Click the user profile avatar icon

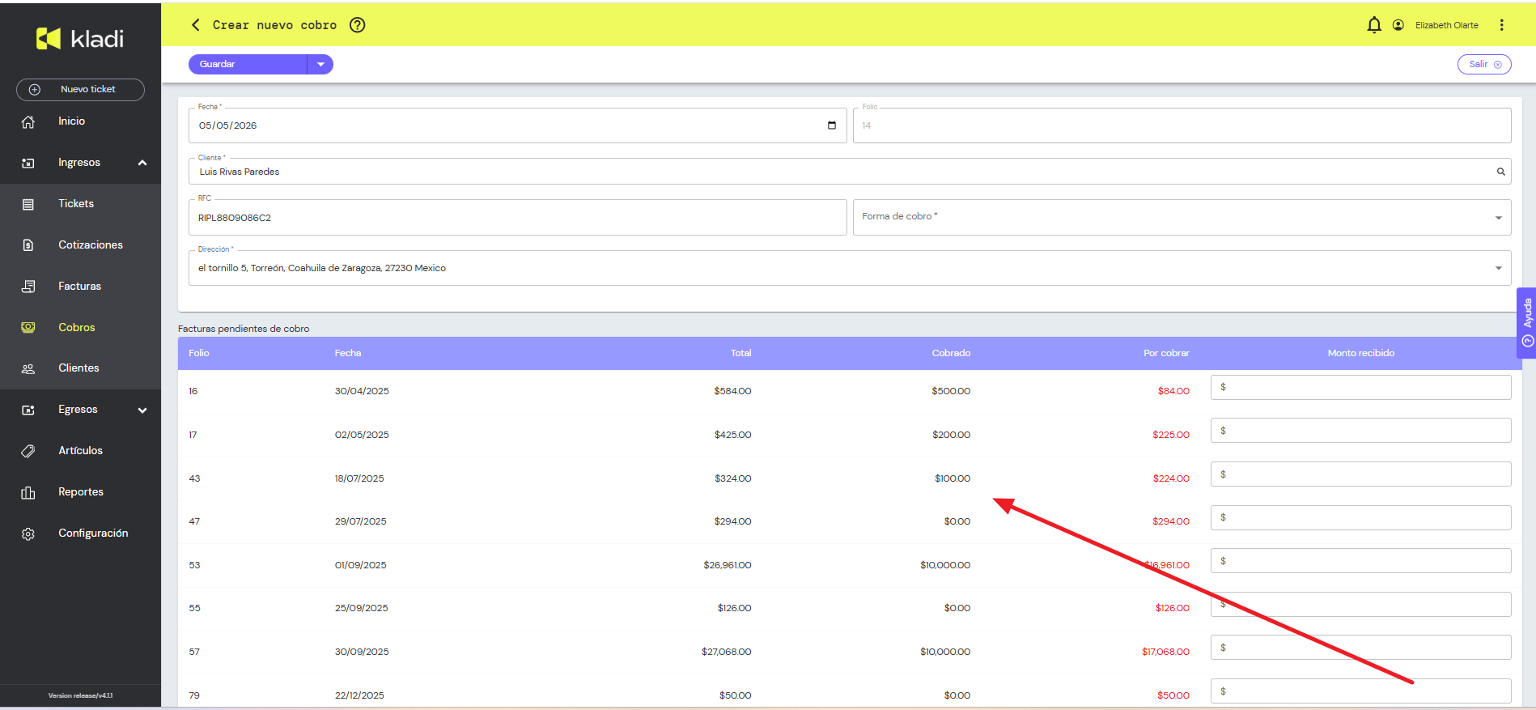tap(1398, 25)
